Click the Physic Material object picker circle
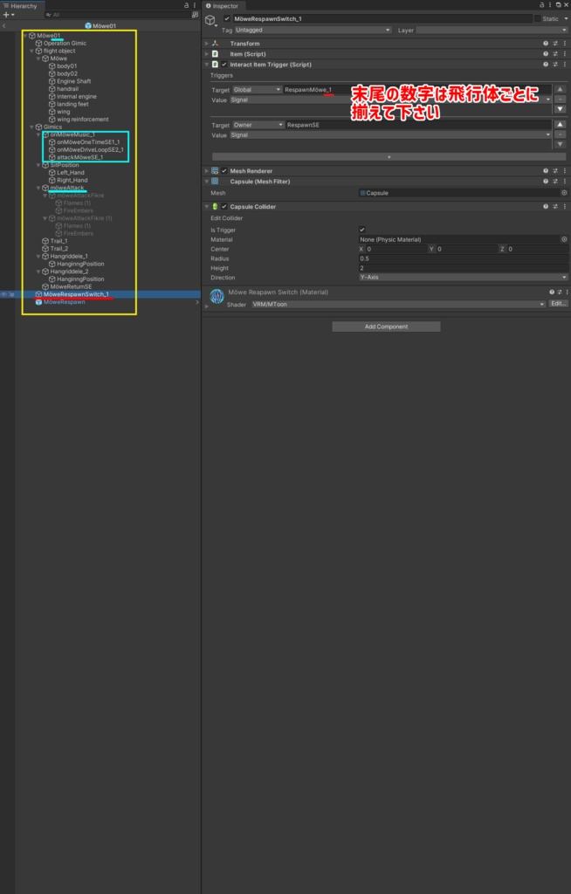The image size is (571, 894). [x=564, y=239]
